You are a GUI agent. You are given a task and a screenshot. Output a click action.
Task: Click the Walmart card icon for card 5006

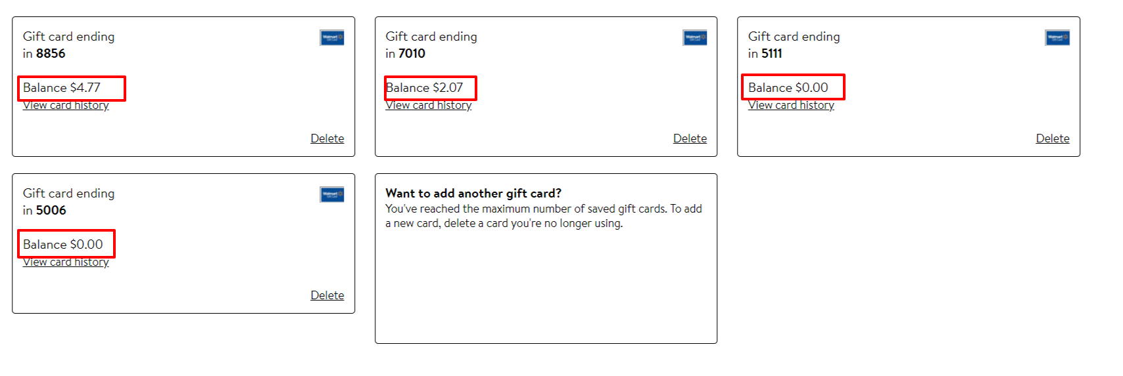(x=332, y=195)
